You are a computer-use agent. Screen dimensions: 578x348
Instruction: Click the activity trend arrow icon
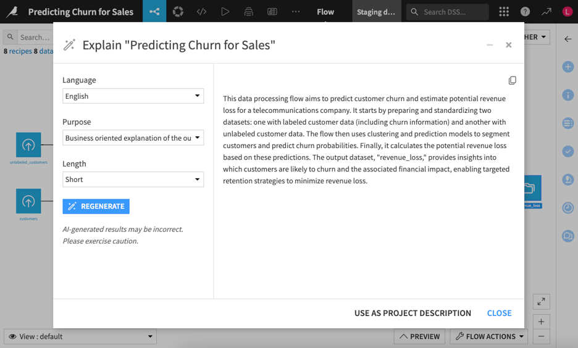click(x=547, y=11)
